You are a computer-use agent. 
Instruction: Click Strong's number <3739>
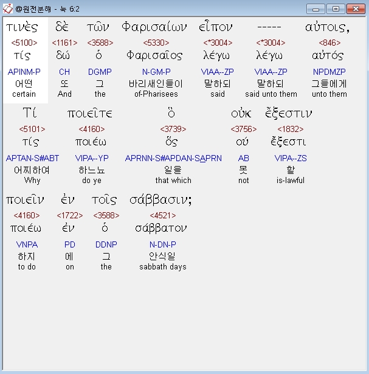(173, 129)
